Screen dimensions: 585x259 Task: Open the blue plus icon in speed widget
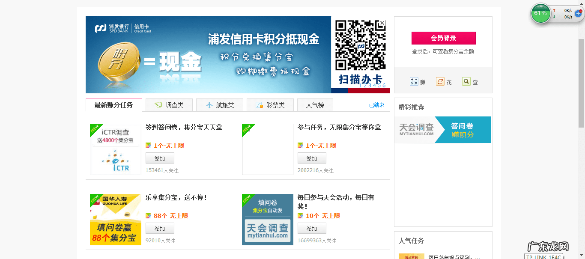(578, 14)
